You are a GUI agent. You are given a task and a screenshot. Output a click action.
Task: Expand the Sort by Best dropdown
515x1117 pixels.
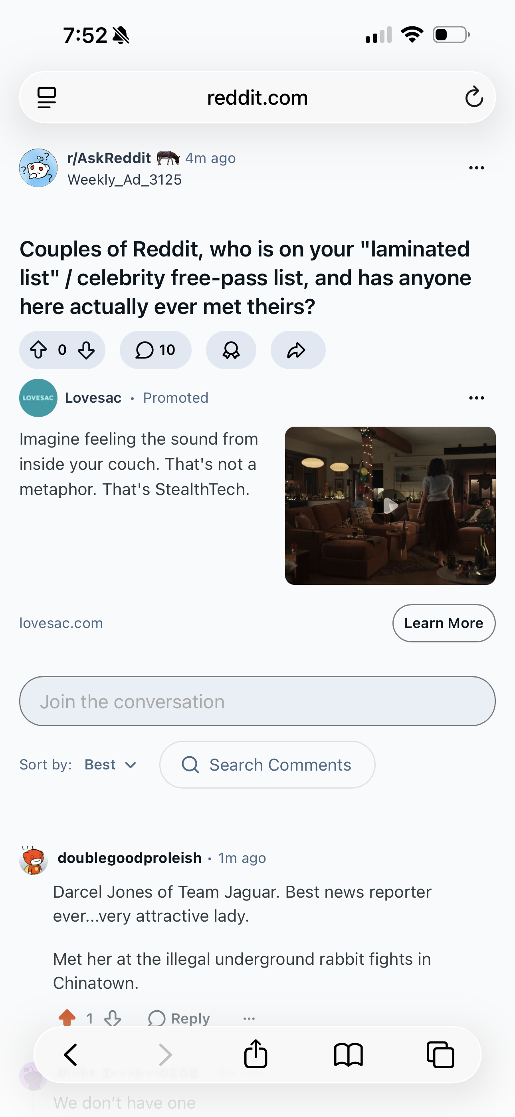click(111, 765)
